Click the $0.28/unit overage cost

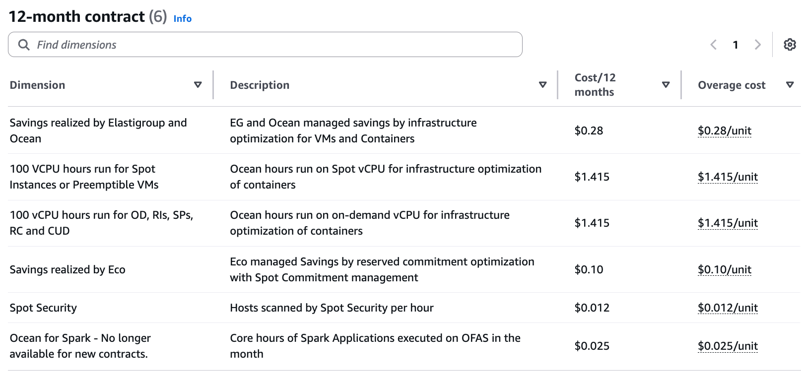click(x=724, y=130)
